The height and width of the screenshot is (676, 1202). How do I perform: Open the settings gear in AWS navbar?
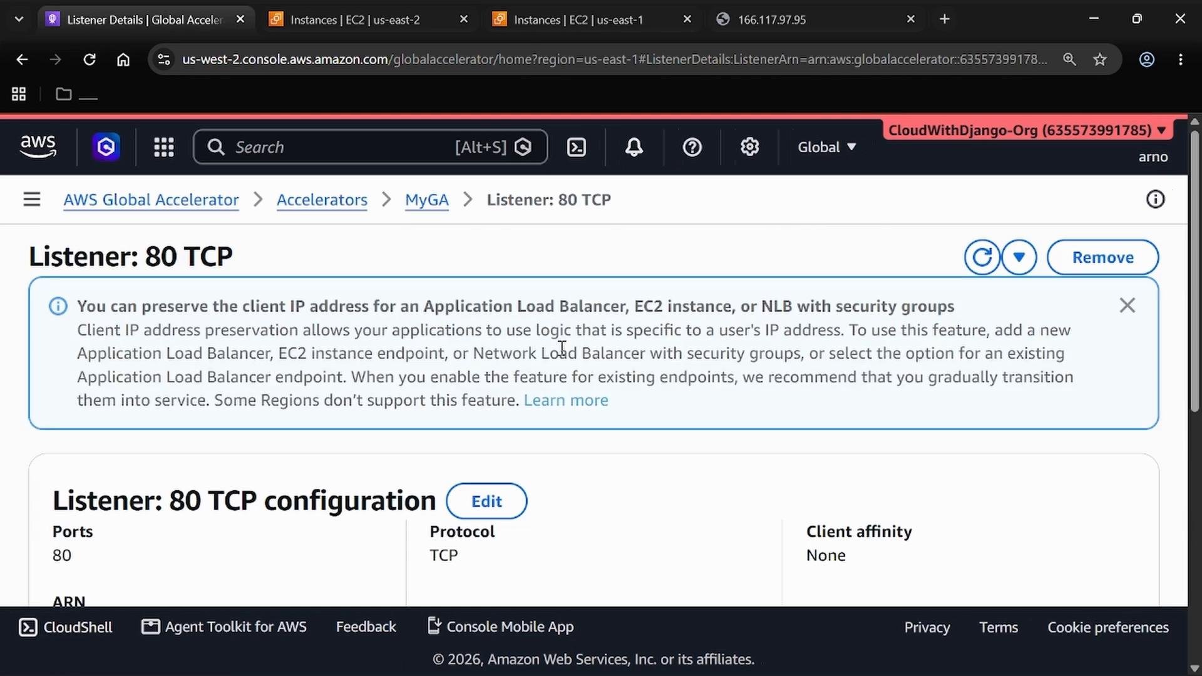click(x=749, y=147)
